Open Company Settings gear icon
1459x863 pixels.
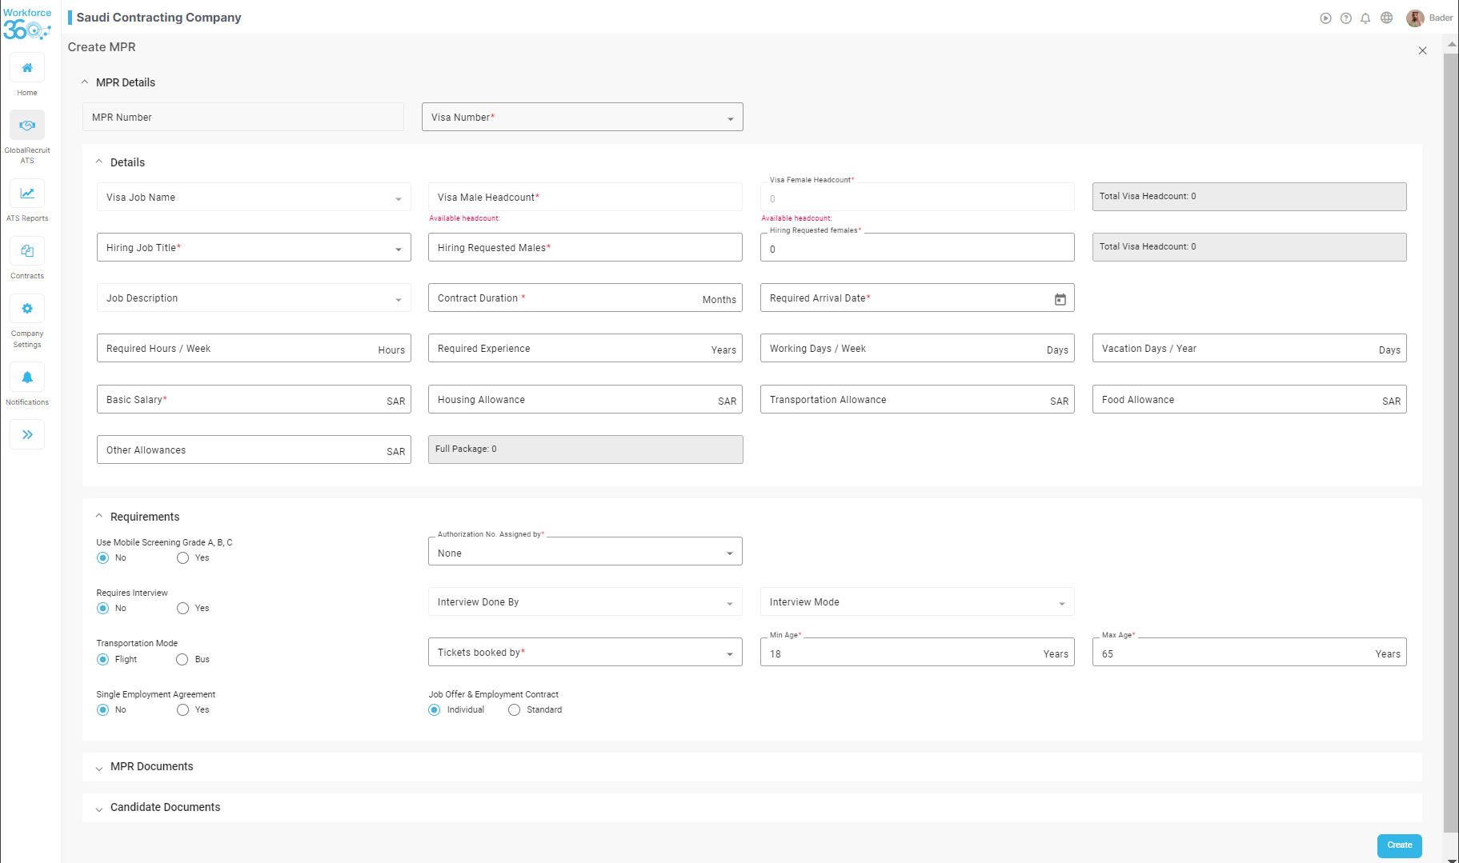tap(27, 309)
